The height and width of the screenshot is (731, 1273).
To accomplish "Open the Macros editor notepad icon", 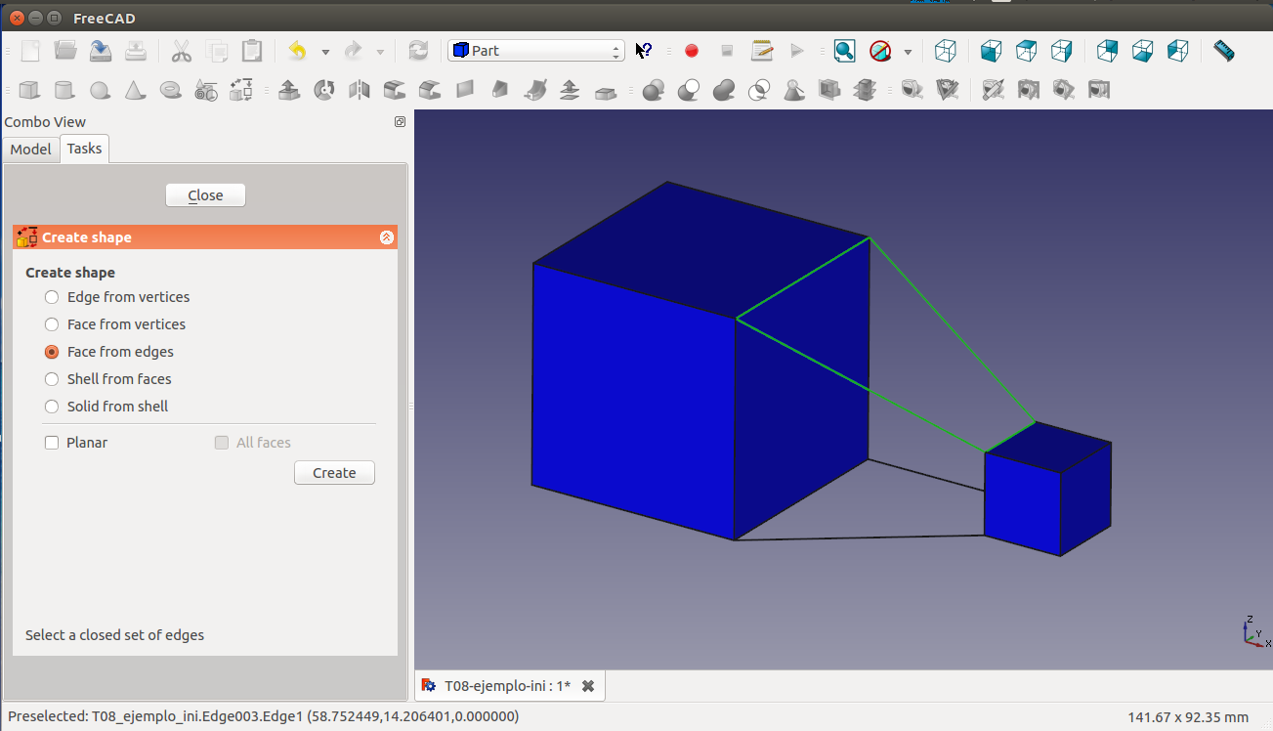I will click(762, 51).
